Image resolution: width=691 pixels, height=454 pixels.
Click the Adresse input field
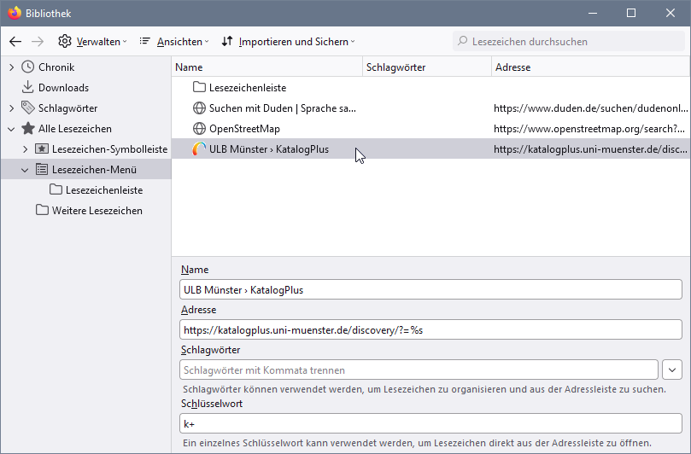430,329
